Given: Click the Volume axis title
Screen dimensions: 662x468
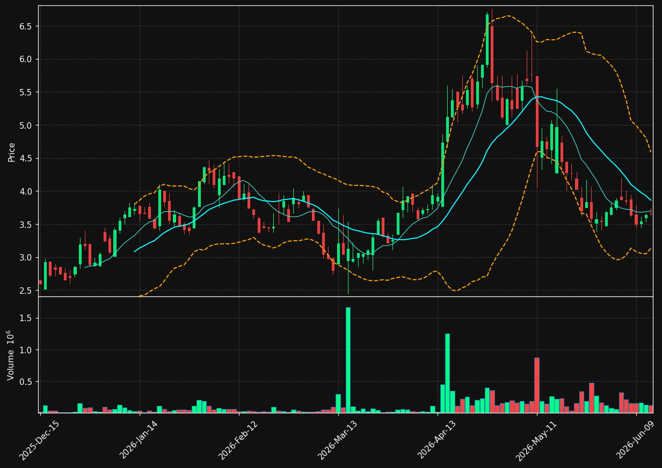Looking at the screenshot, I should point(10,355).
